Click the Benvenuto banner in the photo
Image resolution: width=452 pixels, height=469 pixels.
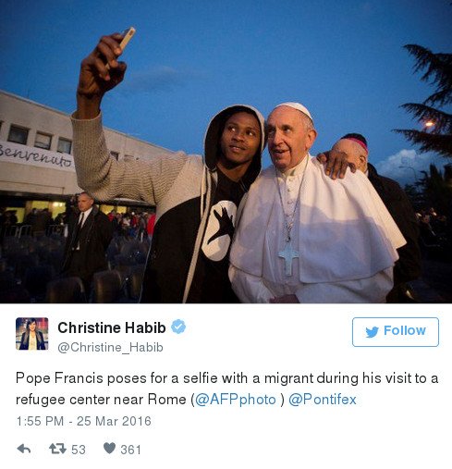pos(35,156)
